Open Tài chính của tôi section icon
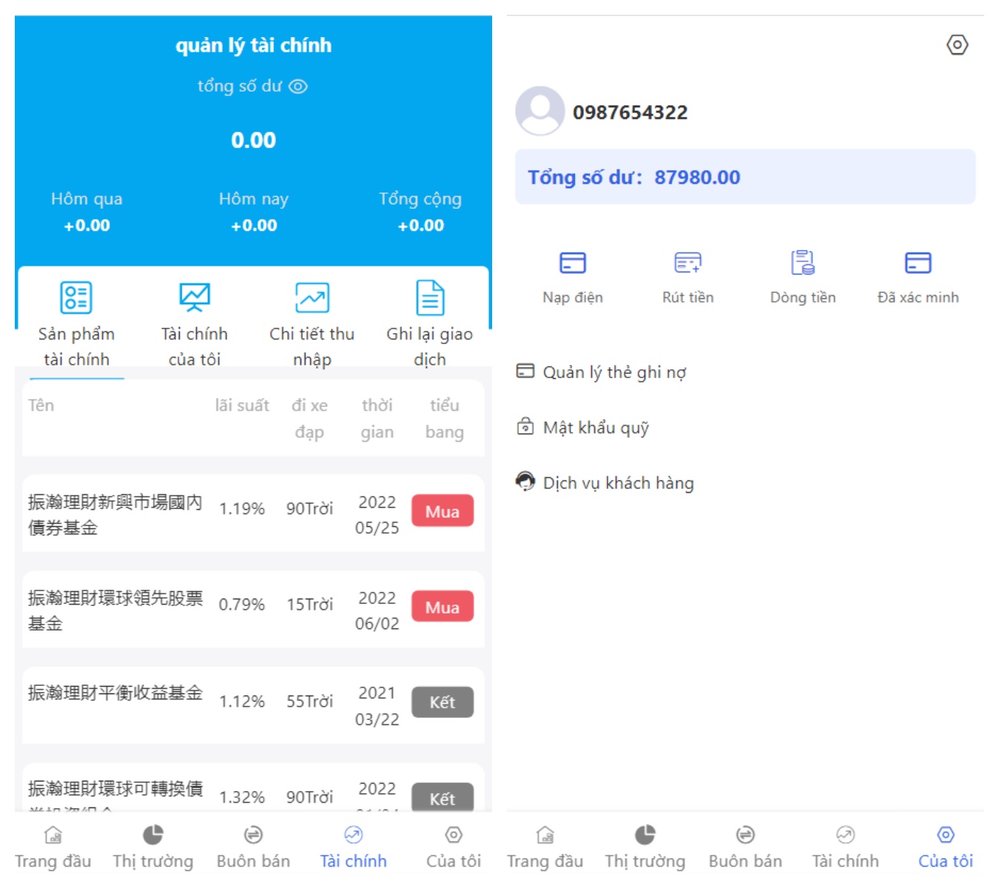The height and width of the screenshot is (888, 999). pyautogui.click(x=194, y=298)
